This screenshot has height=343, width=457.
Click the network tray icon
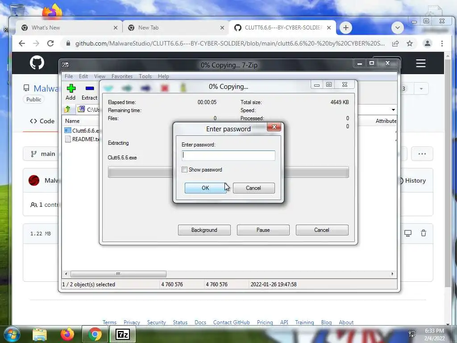tap(412, 334)
